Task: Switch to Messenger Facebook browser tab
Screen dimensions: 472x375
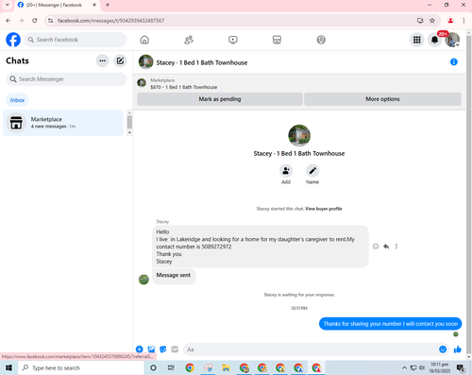Action: point(57,5)
